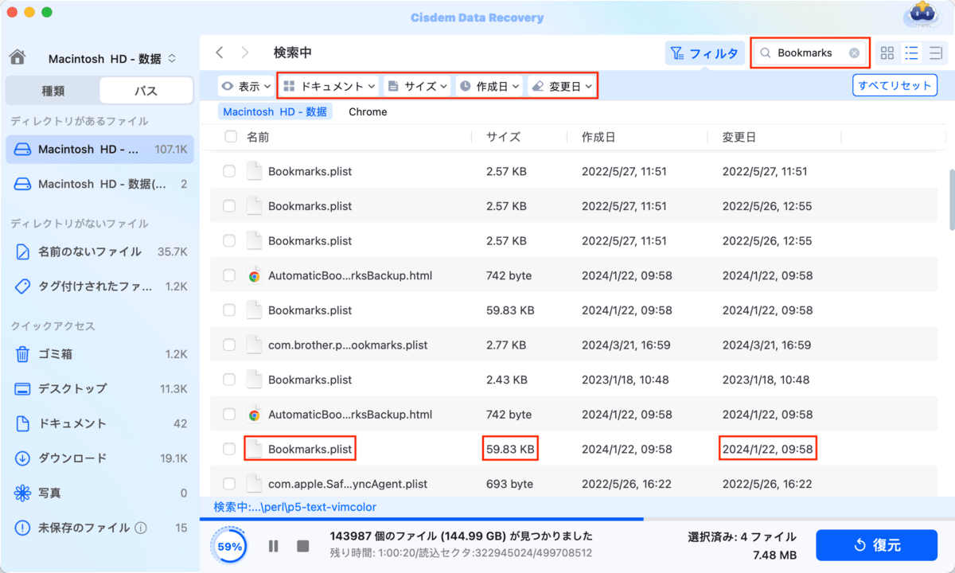Open the 作成日 filter dropdown
Screen dimensions: 955x573
click(x=489, y=86)
